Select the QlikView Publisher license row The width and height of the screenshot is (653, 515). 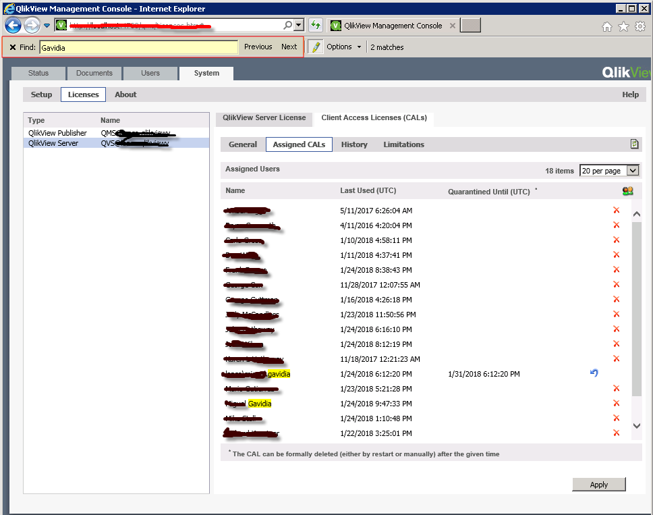(116, 133)
